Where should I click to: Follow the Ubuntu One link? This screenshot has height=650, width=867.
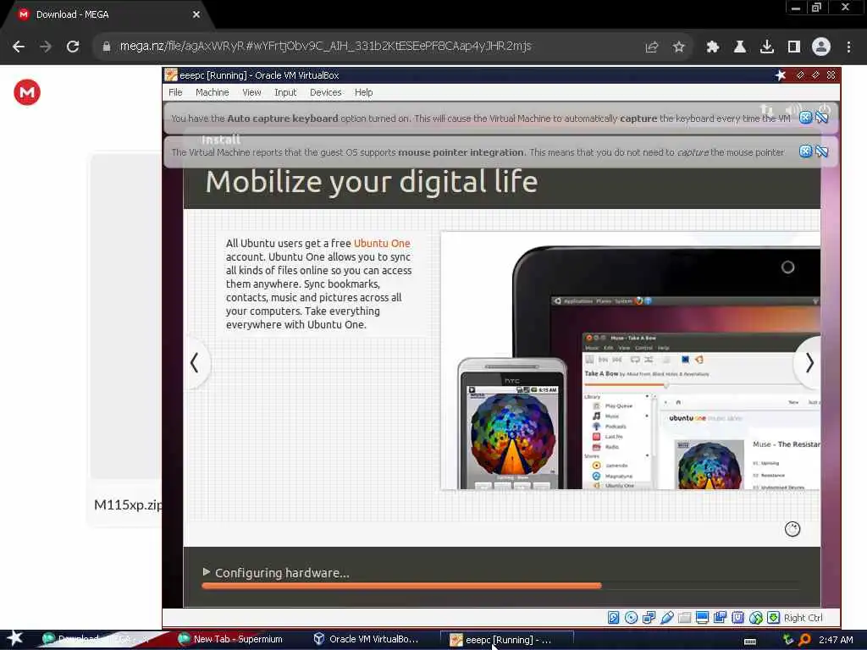tap(382, 243)
